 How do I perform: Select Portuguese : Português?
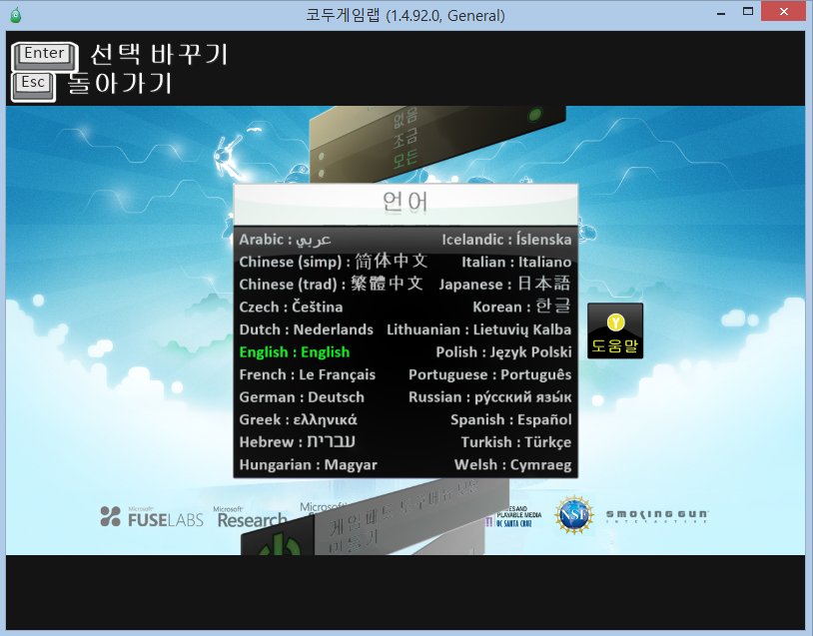(x=490, y=374)
